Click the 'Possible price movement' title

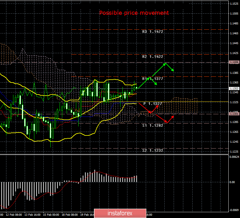coord(134,13)
